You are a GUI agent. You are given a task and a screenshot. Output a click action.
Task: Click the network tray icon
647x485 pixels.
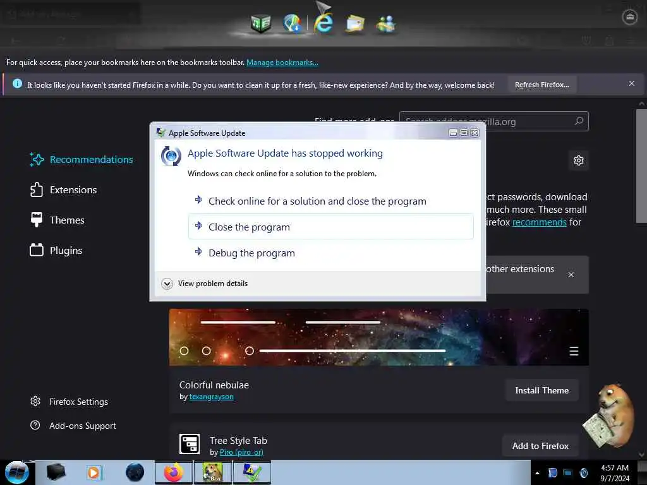click(568, 472)
